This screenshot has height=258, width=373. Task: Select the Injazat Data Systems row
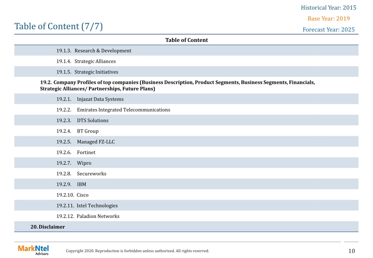click(186, 99)
